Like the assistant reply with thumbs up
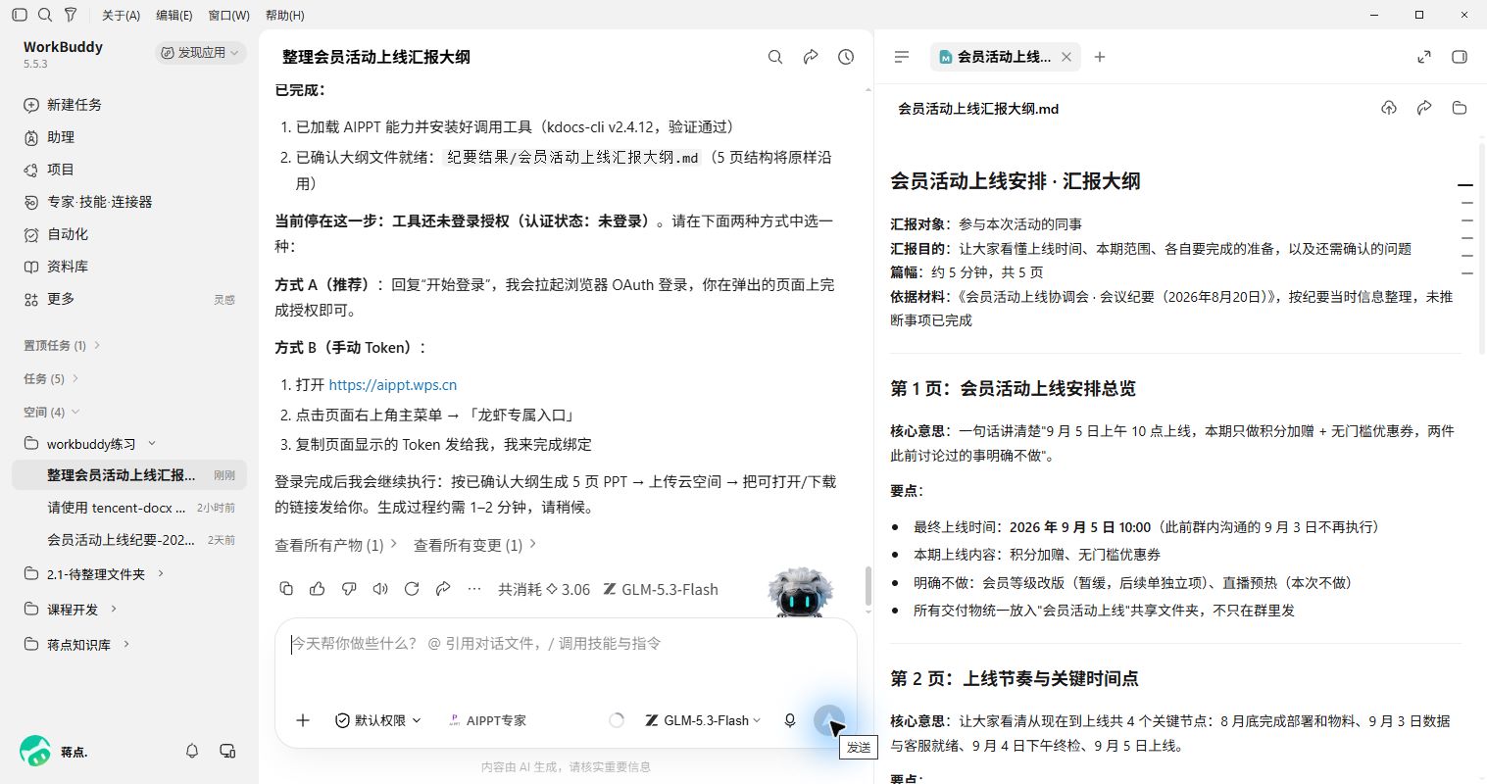The width and height of the screenshot is (1487, 784). click(318, 588)
